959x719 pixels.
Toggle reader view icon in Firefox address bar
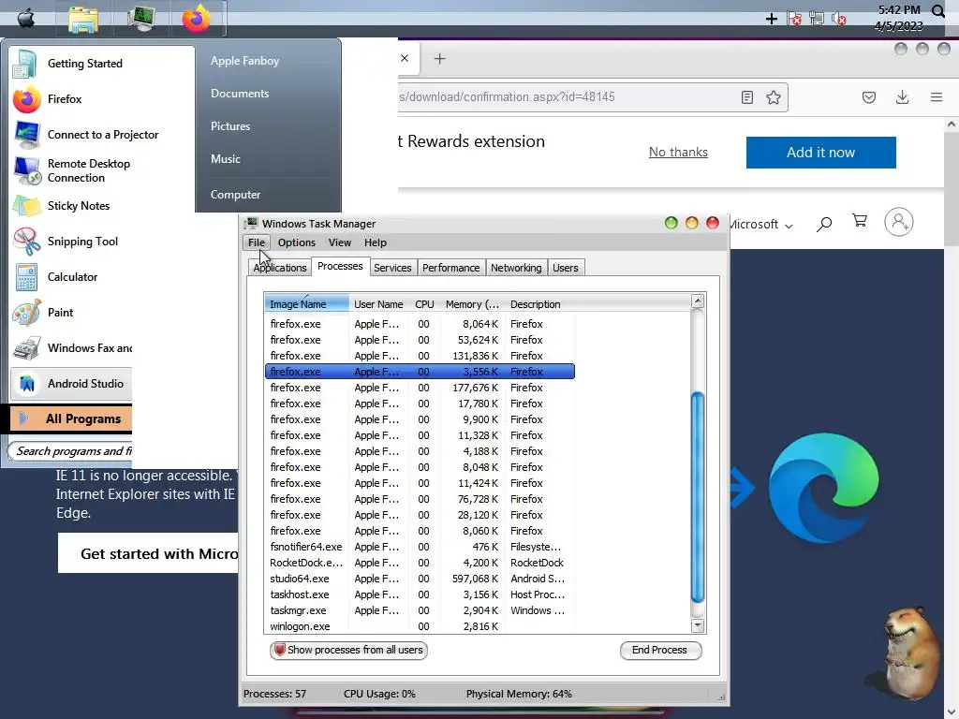coord(746,97)
